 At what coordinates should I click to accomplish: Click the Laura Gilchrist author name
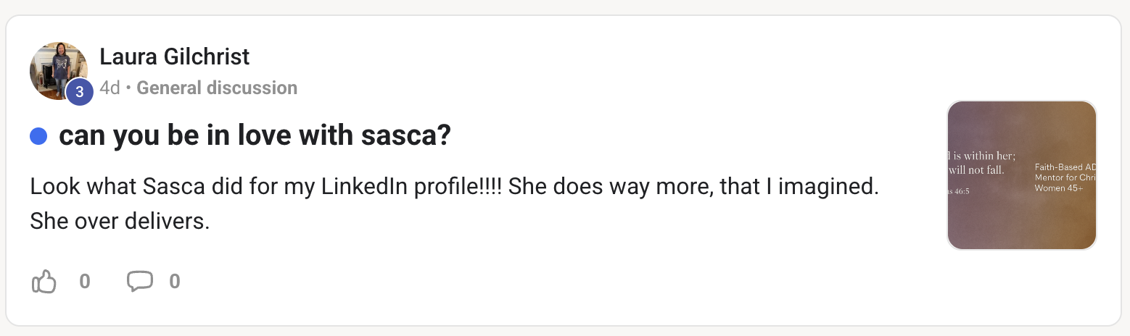(x=174, y=56)
